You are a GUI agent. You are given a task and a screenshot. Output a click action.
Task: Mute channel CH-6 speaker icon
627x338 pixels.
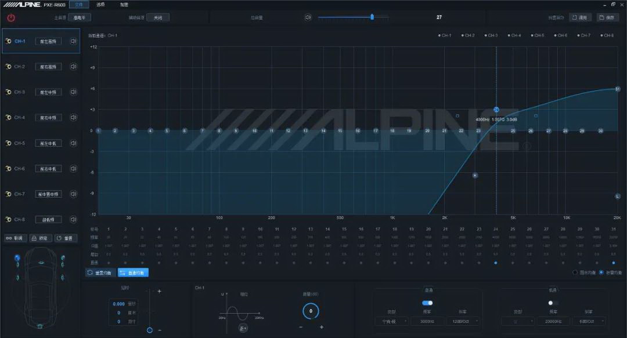(73, 169)
